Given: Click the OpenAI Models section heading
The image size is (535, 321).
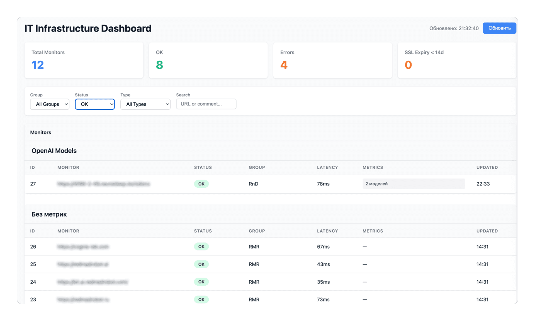Looking at the screenshot, I should [54, 151].
